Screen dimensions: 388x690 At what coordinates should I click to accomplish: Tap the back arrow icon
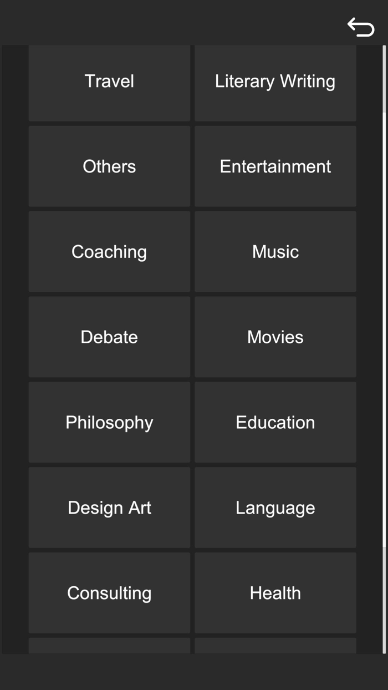tap(361, 27)
